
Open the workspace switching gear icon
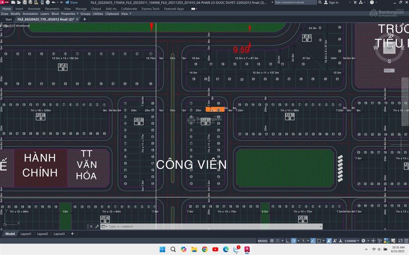point(363,241)
